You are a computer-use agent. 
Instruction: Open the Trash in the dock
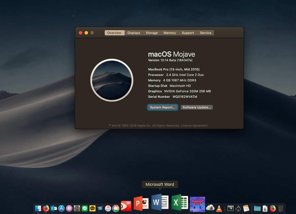click(x=280, y=208)
